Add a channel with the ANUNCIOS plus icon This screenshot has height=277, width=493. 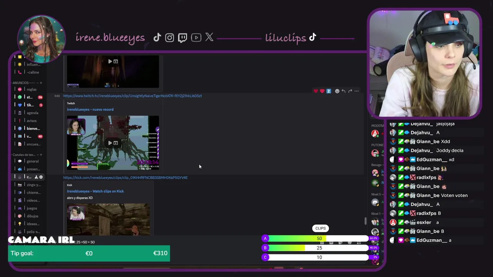(x=41, y=83)
